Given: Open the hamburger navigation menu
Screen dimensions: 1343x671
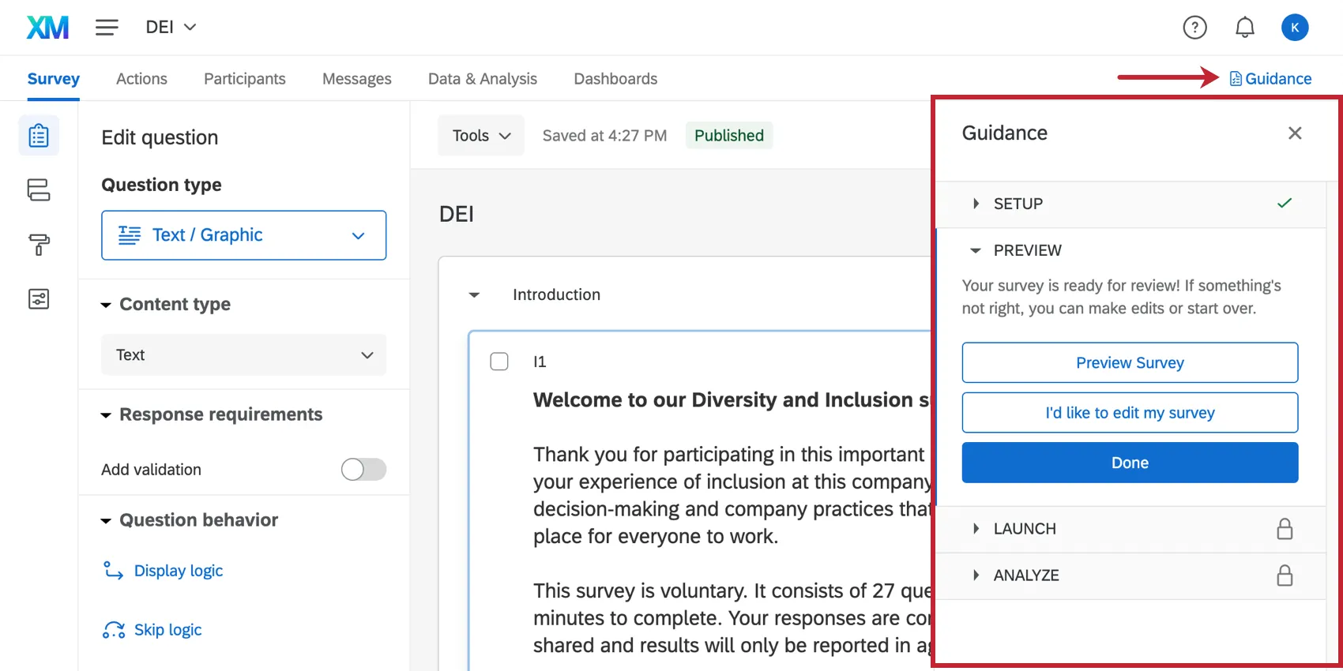Looking at the screenshot, I should coord(107,28).
